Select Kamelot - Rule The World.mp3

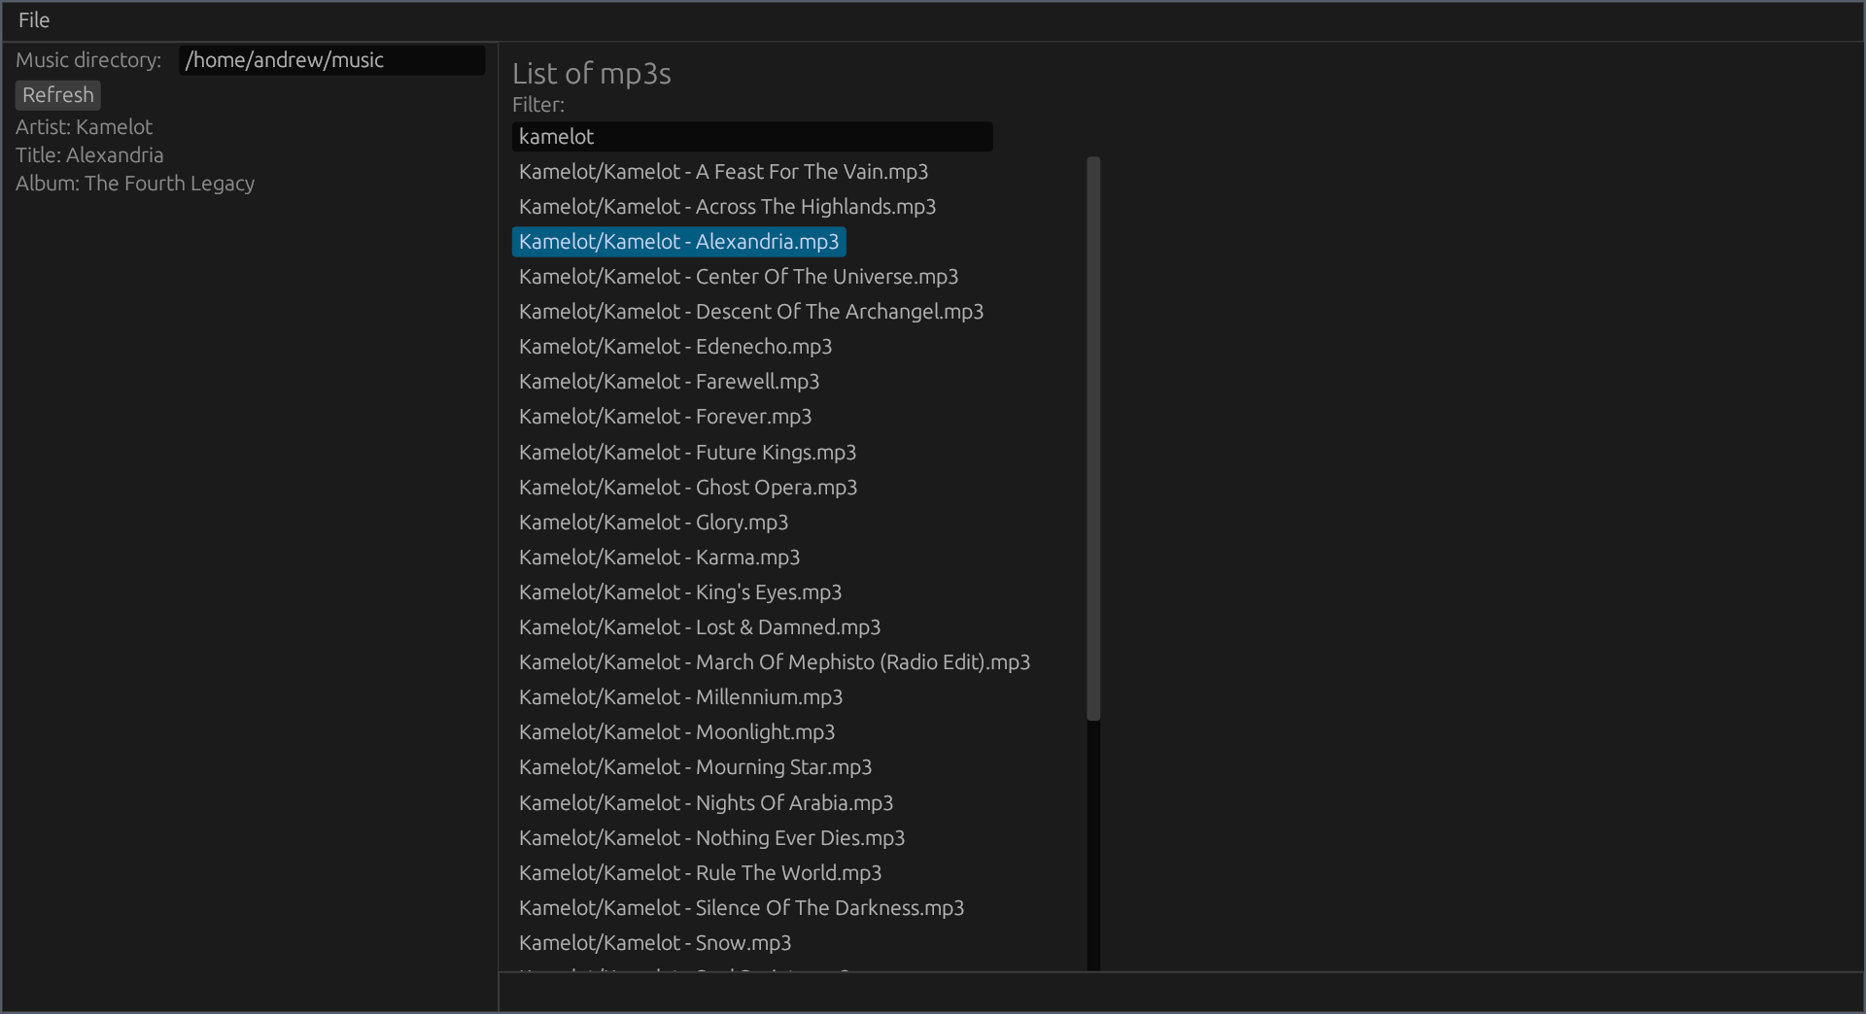pyautogui.click(x=700, y=873)
